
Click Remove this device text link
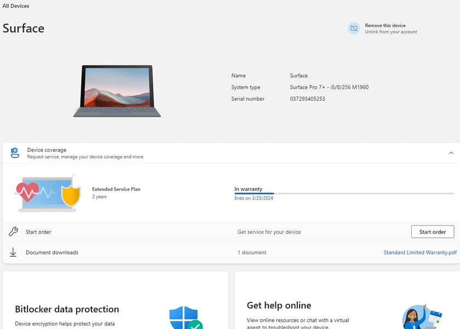tap(385, 25)
